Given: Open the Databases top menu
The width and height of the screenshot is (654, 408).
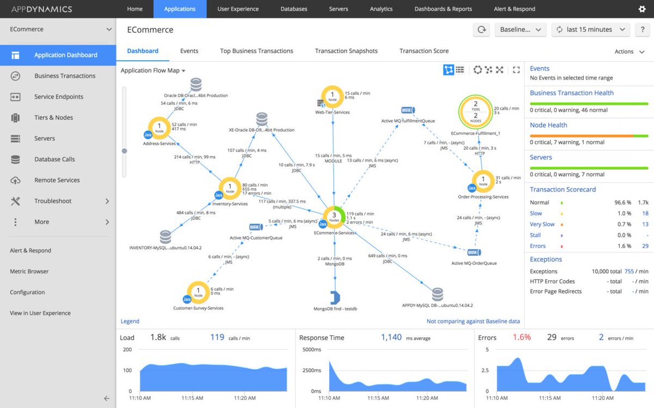Looking at the screenshot, I should point(294,9).
